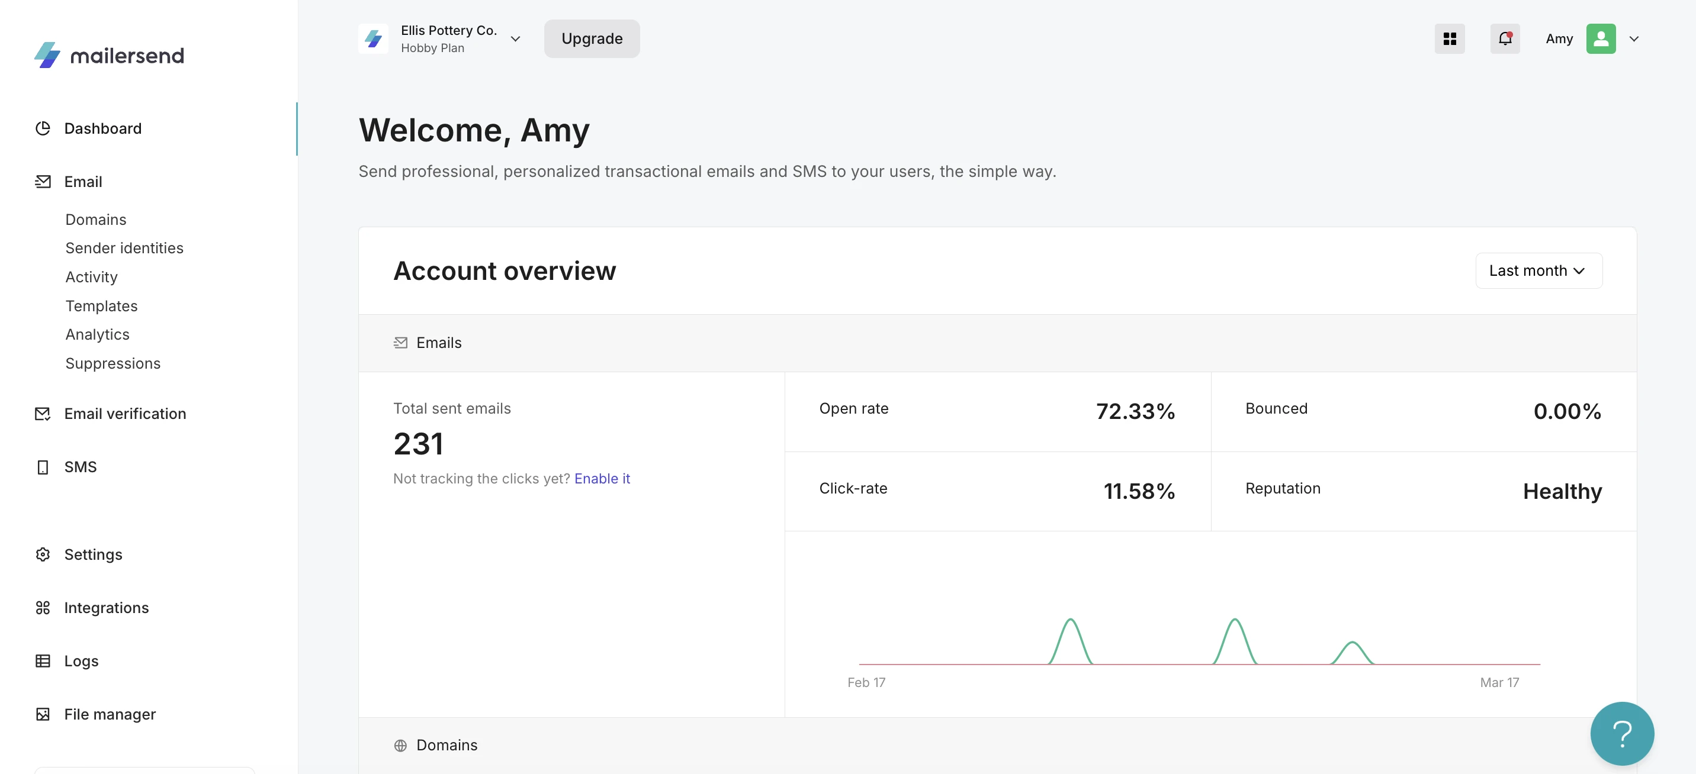Image resolution: width=1696 pixels, height=774 pixels.
Task: Click the Email envelope sidebar icon
Action: coord(43,182)
